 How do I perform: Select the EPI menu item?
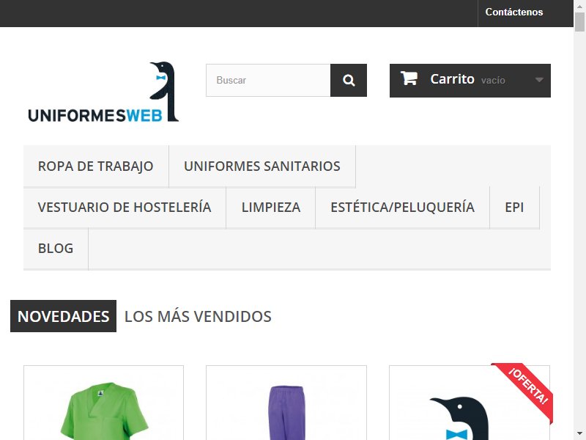tap(514, 208)
